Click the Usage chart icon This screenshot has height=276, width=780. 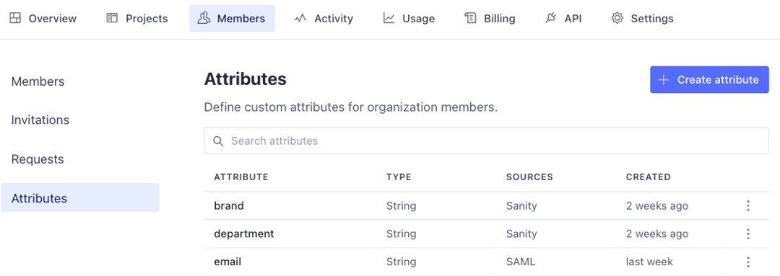[389, 18]
